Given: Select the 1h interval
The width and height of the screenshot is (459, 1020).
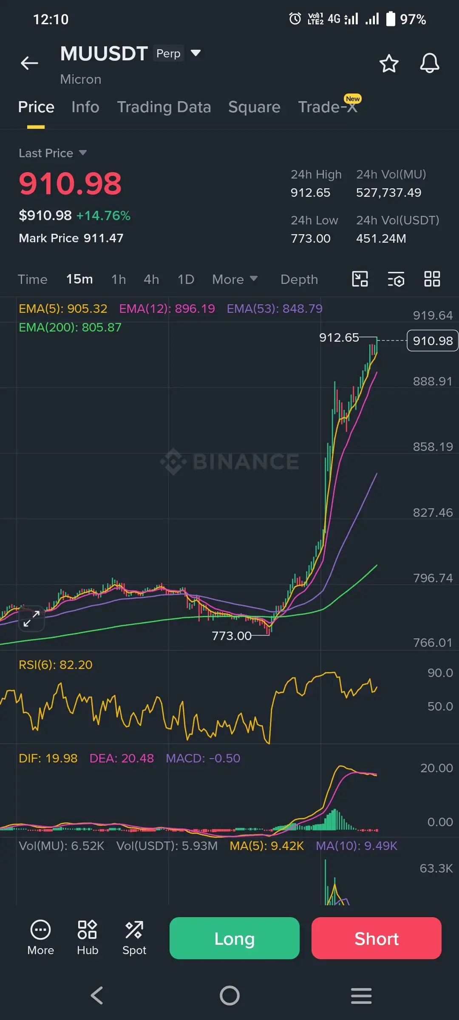Looking at the screenshot, I should tap(119, 279).
